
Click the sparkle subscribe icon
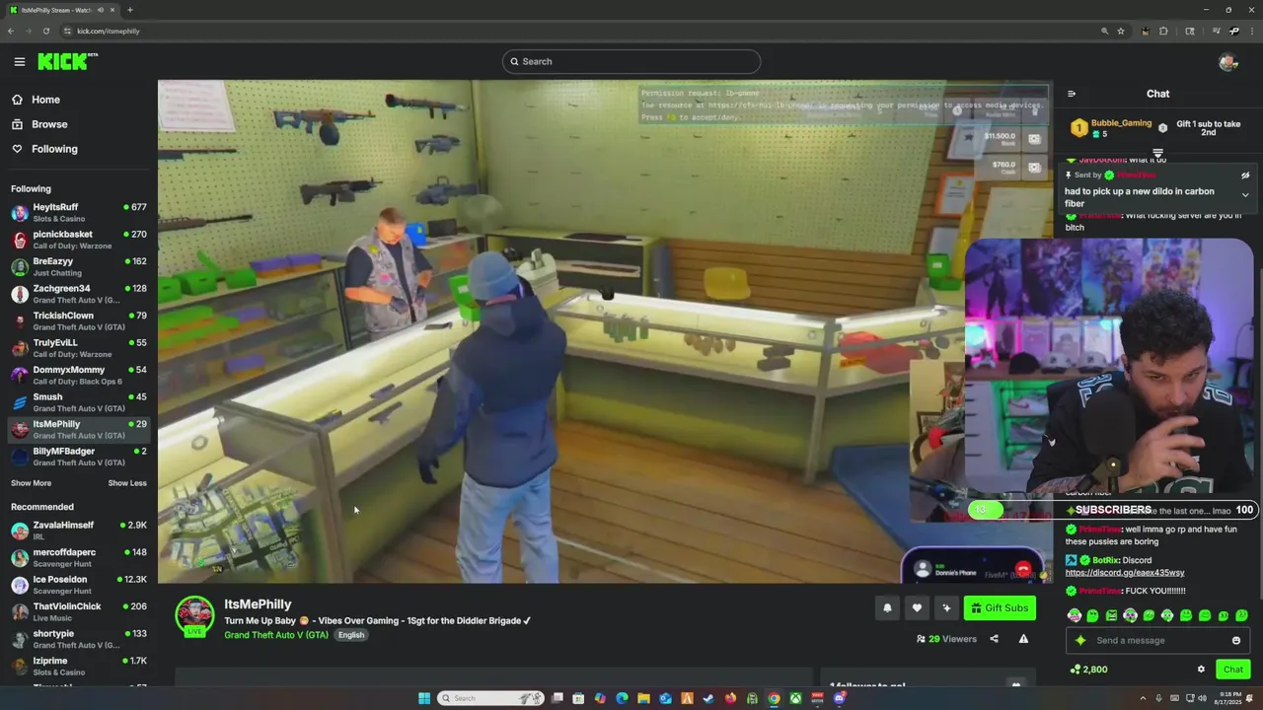[x=946, y=608]
